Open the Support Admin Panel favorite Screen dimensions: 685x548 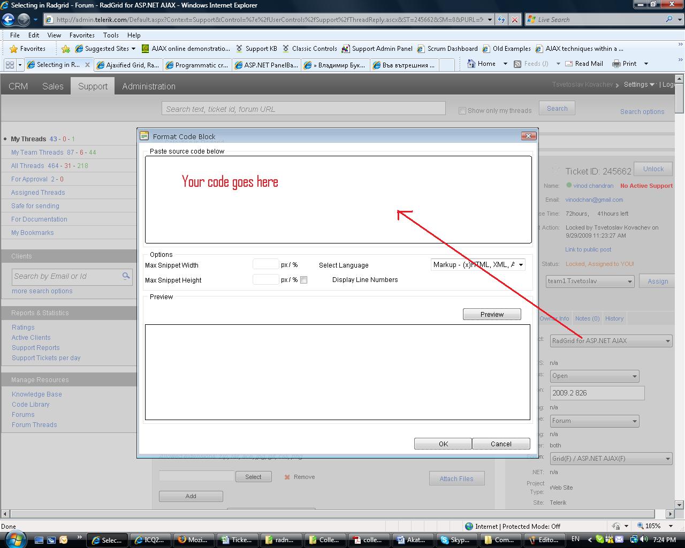[377, 49]
